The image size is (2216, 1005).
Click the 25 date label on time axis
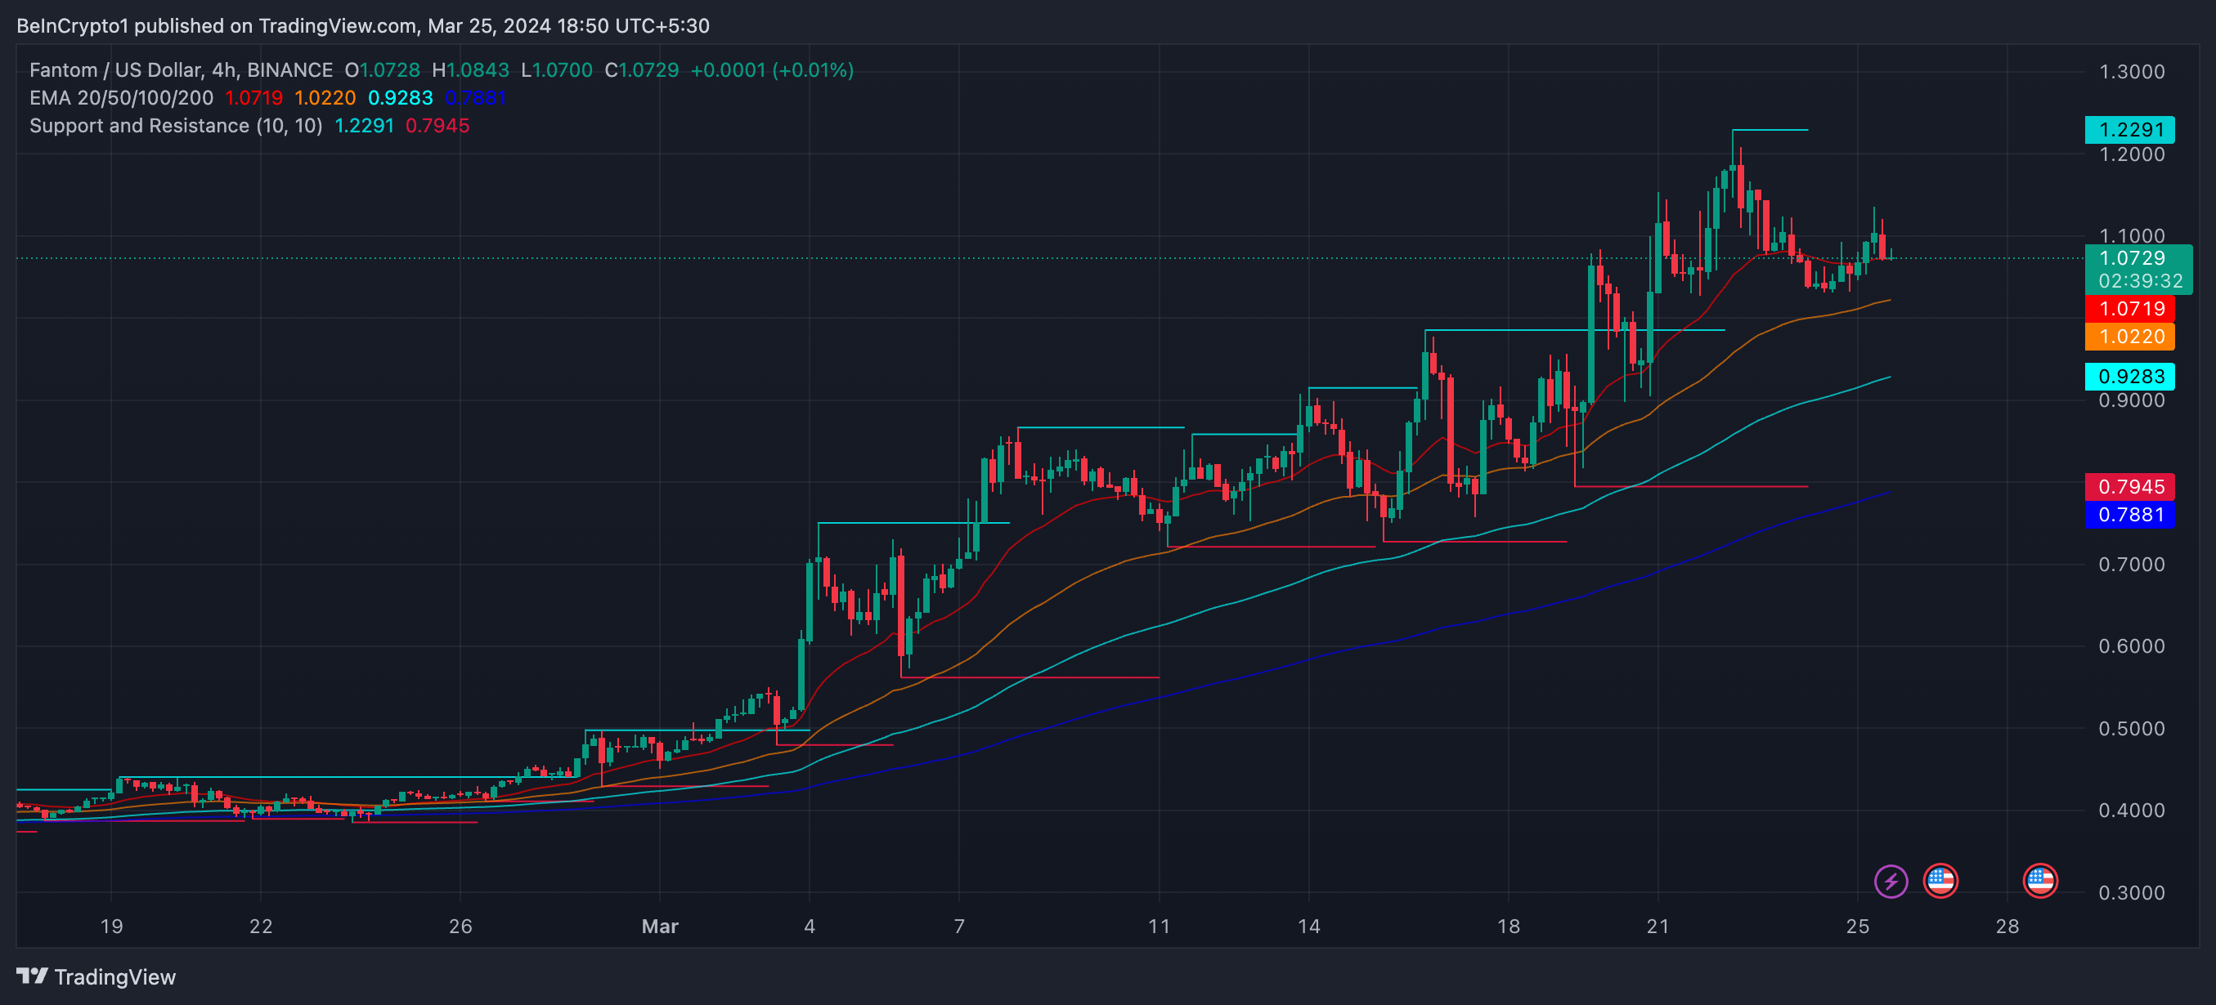1857,926
